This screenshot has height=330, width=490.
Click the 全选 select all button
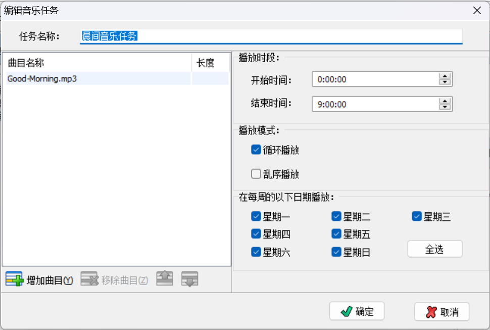434,249
